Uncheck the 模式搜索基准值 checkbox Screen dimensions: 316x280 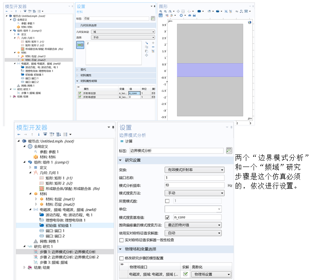click(x=167, y=217)
